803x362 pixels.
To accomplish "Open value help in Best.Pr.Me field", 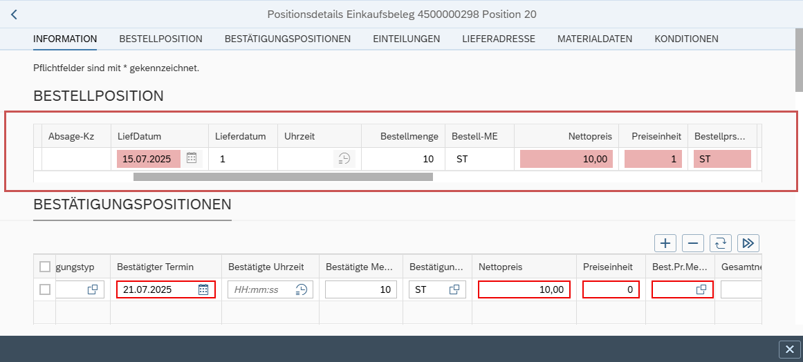I will (x=701, y=290).
